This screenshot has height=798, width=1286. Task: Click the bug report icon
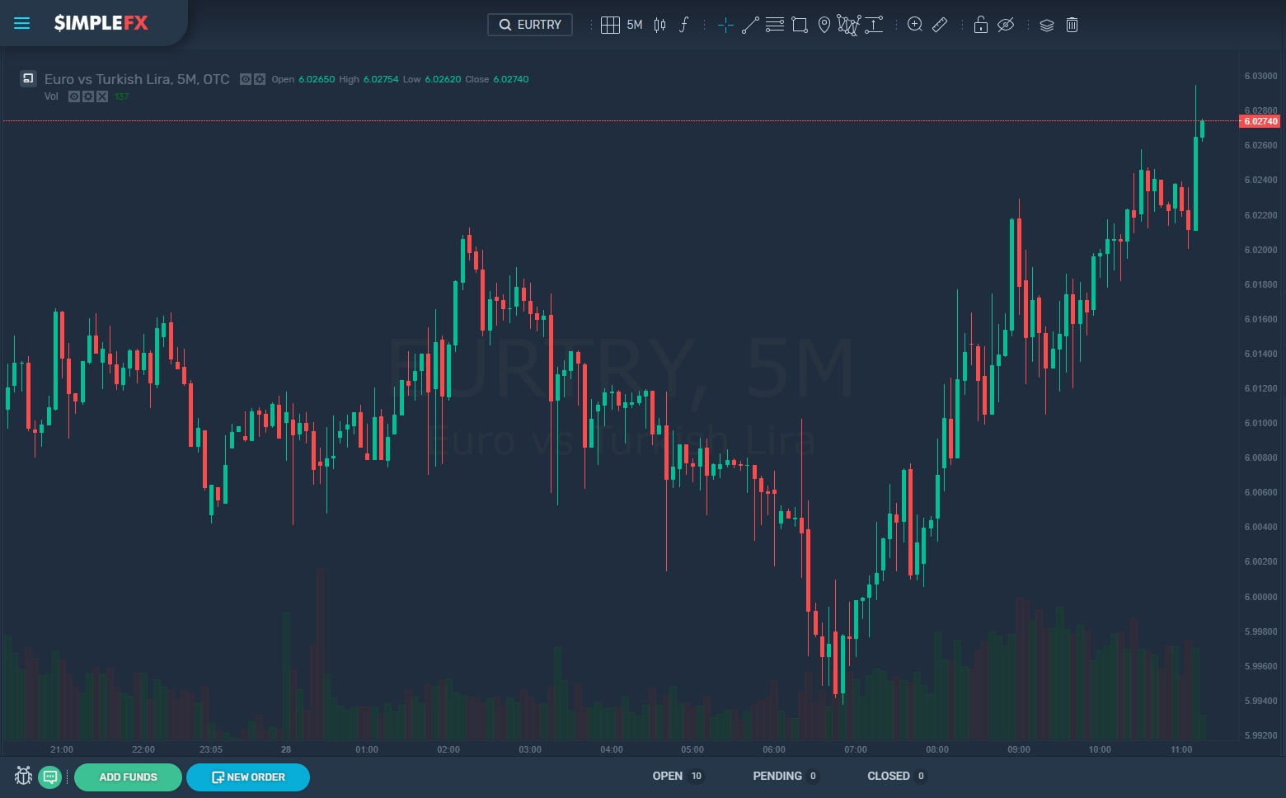pos(23,777)
